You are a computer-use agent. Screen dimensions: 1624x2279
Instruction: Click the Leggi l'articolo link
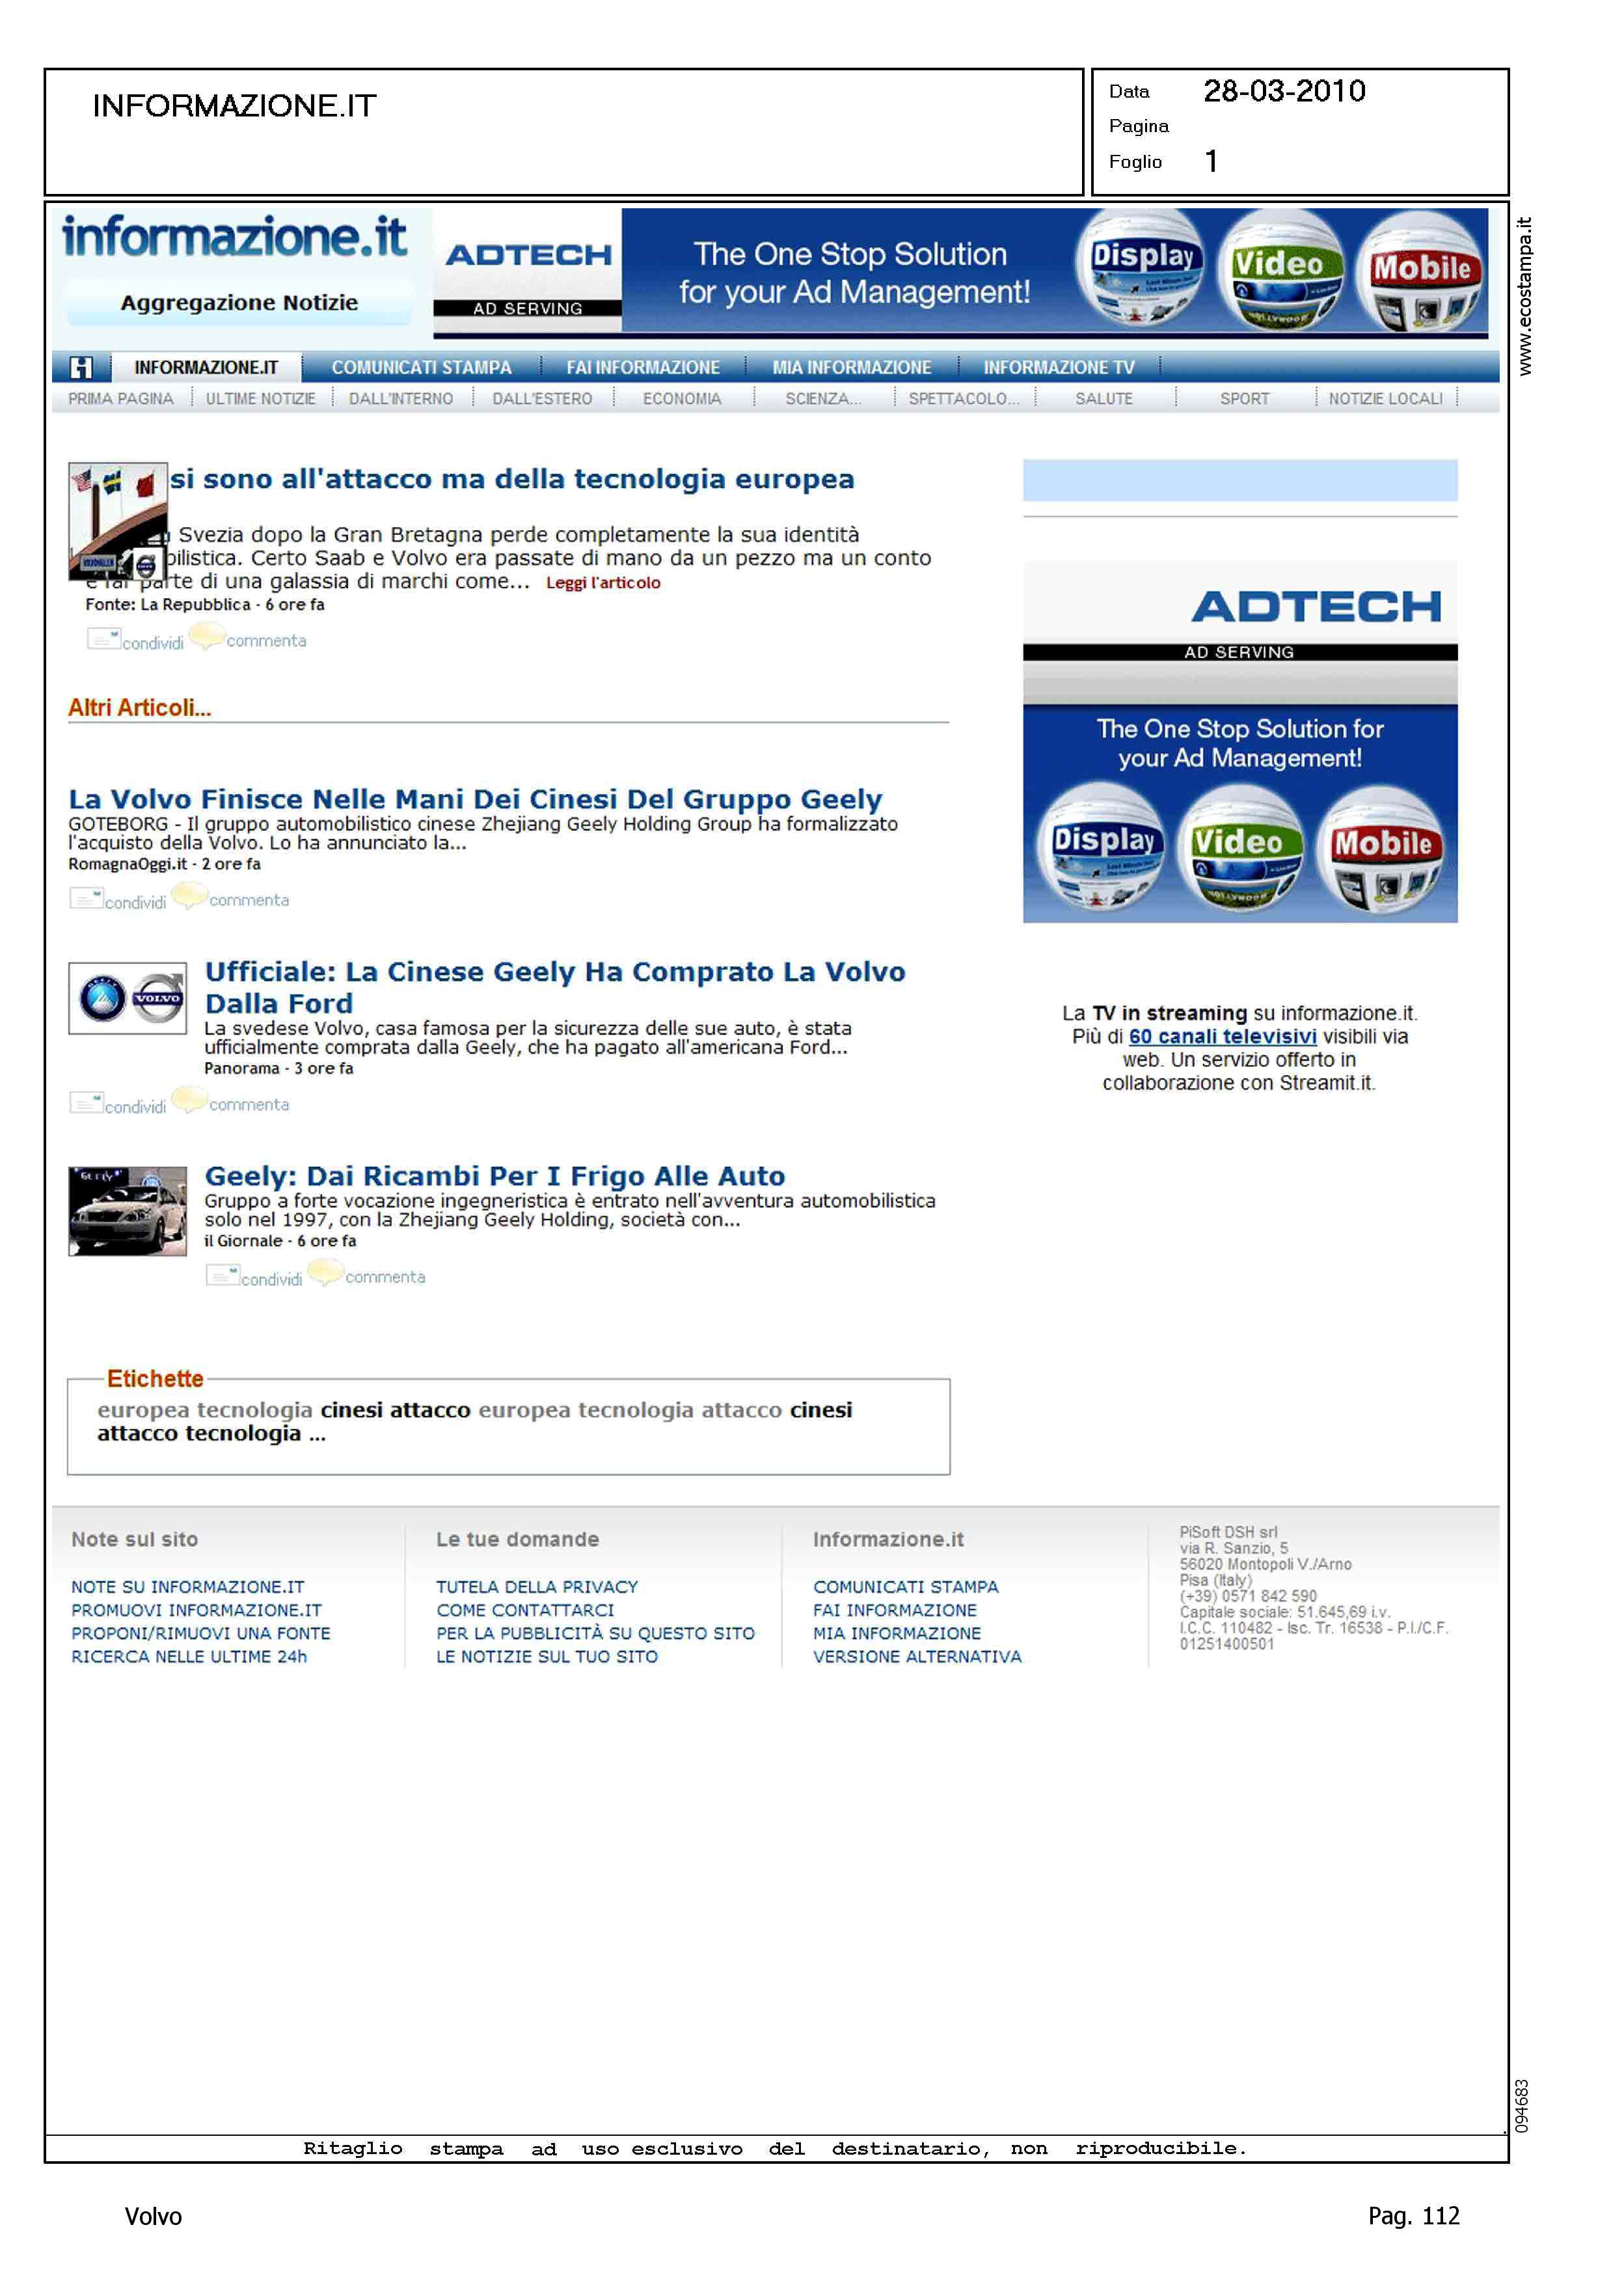[603, 583]
